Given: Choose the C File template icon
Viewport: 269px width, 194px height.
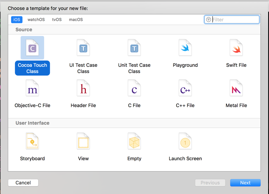Looking at the screenshot, I should point(134,88).
